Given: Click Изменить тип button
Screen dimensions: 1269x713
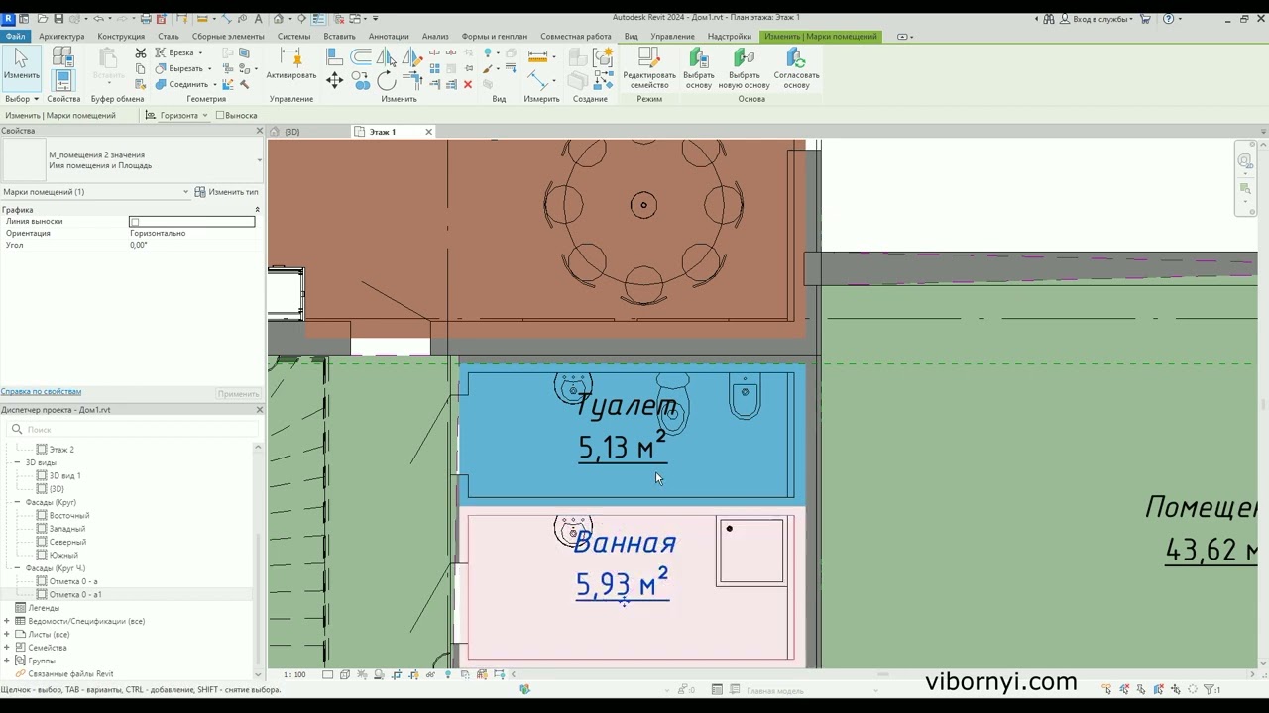Looking at the screenshot, I should pyautogui.click(x=227, y=192).
